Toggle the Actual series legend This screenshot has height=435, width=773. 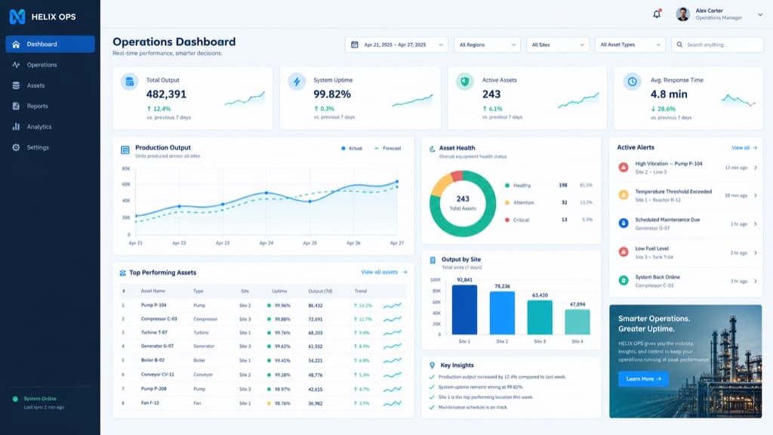[x=352, y=149]
